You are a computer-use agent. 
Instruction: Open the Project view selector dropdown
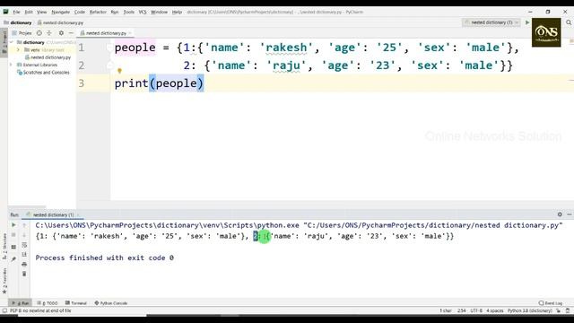point(22,33)
